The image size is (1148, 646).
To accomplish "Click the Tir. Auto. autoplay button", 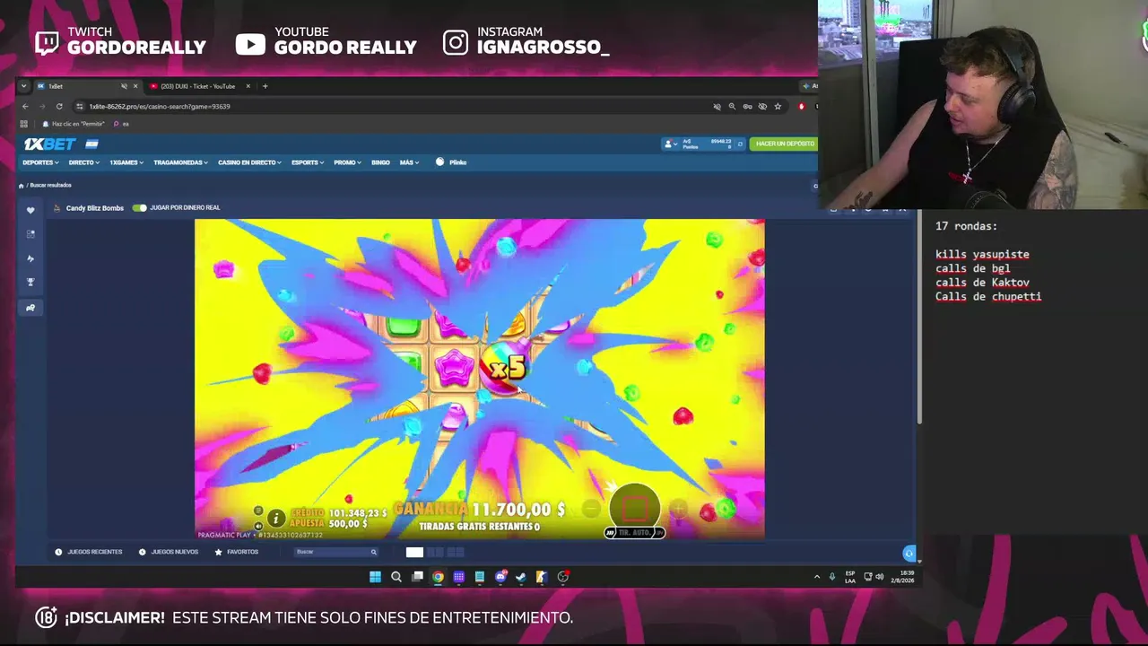I will click(x=635, y=533).
